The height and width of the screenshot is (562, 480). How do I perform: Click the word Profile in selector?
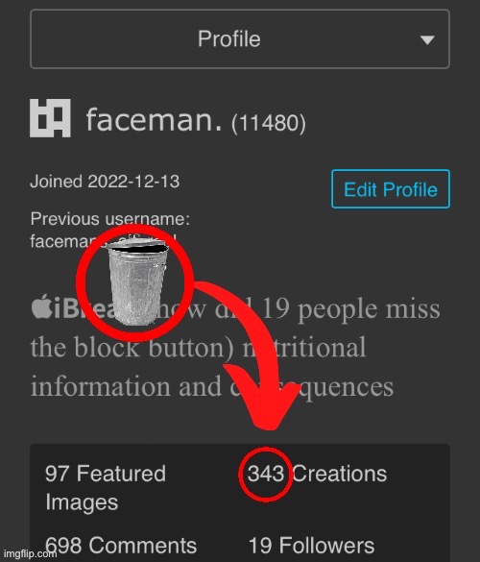pos(229,38)
